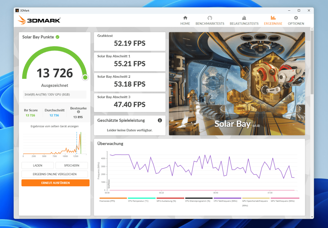Click the Überwachung heading

110,143
